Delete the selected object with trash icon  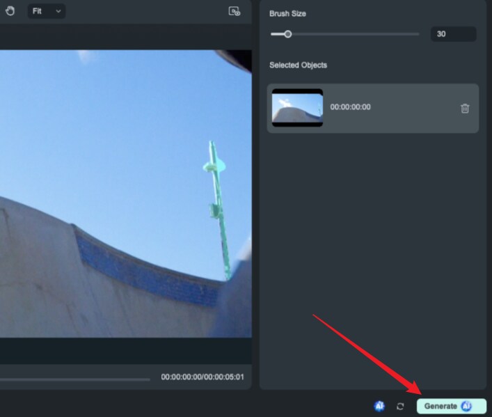click(x=465, y=109)
